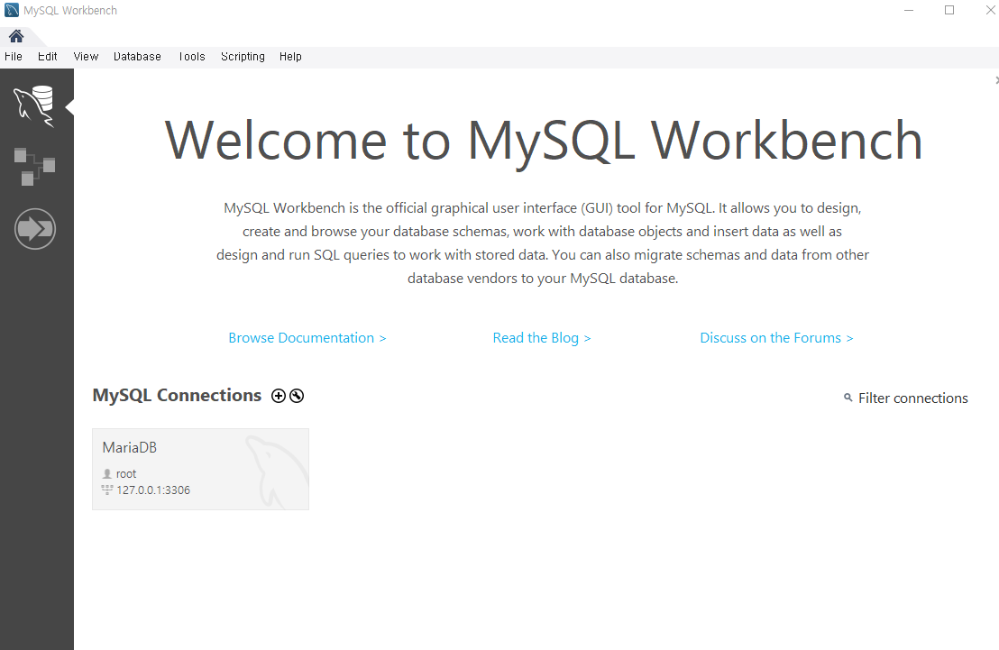Click the MySQL Workbench title bar icon
Viewport: 999px width, 650px height.
pos(12,10)
